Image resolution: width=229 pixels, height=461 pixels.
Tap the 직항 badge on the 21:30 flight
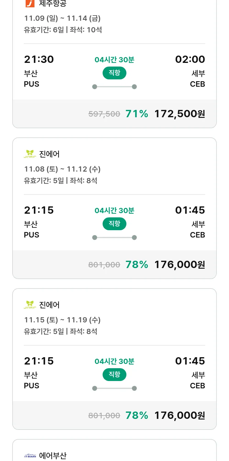pyautogui.click(x=114, y=73)
